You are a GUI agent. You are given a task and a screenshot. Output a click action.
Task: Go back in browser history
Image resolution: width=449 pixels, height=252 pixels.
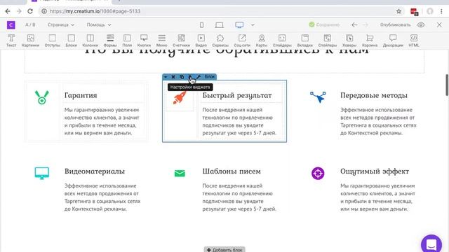[8, 11]
